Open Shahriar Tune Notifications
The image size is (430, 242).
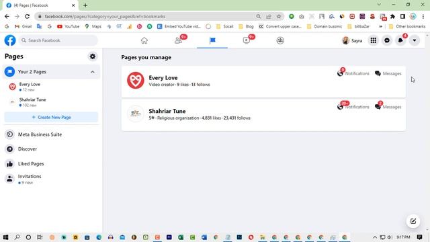pos(353,107)
